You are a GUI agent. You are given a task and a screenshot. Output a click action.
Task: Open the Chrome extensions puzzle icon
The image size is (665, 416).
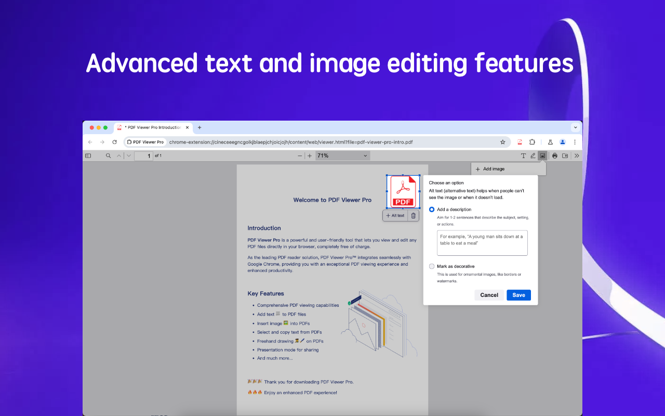(x=532, y=142)
